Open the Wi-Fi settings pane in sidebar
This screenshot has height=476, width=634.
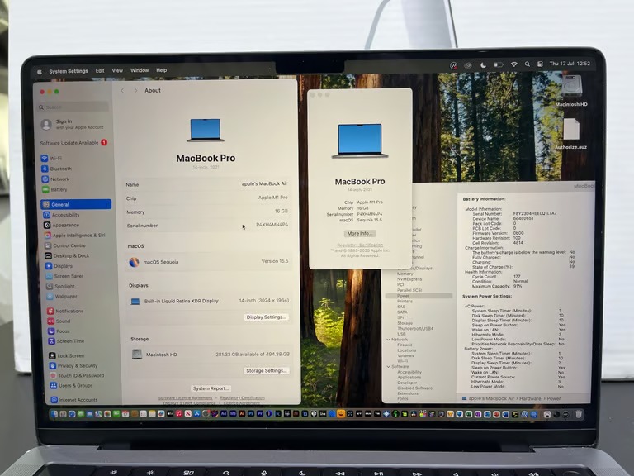52,159
